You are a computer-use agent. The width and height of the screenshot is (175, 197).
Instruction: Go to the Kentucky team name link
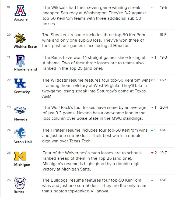[22, 92]
